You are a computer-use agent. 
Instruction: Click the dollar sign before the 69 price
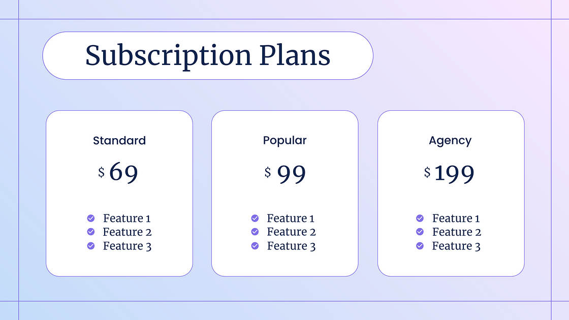[101, 172]
